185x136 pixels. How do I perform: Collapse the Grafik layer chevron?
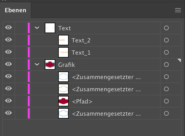coord(37,64)
